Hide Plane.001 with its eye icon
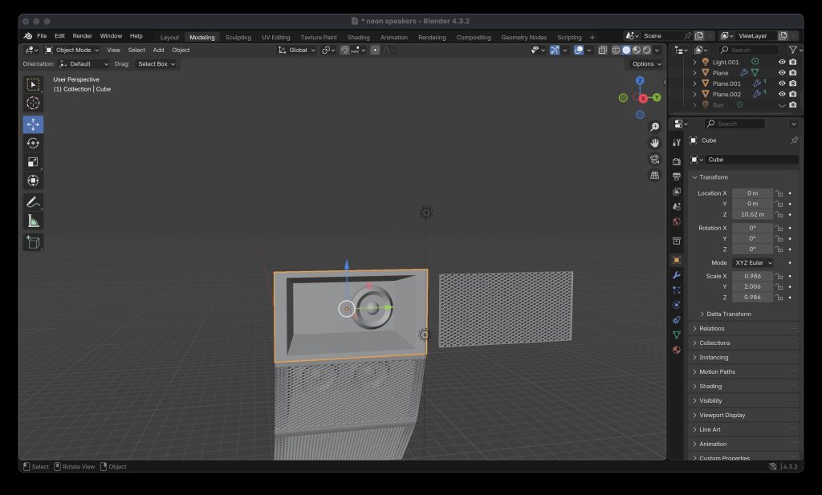This screenshot has width=822, height=495. click(x=781, y=83)
